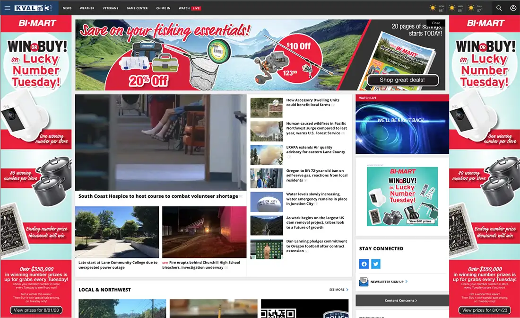Open LRAPA air quality advisory headline
Image resolution: width=520 pixels, height=318 pixels.
tap(316, 150)
